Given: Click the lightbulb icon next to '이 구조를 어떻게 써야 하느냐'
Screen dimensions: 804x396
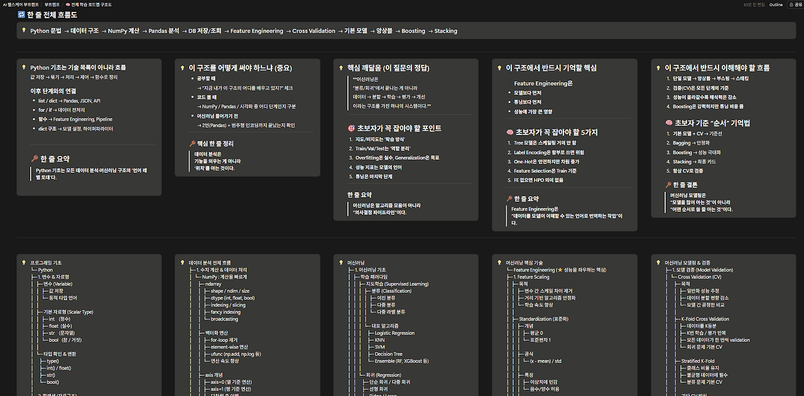Looking at the screenshot, I should click(x=182, y=67).
